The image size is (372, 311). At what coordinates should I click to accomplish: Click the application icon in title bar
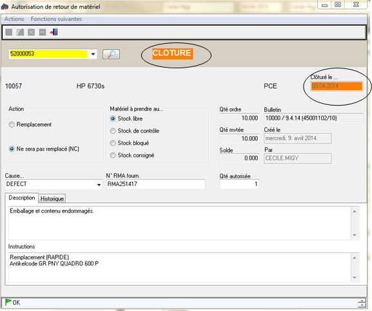coord(5,6)
